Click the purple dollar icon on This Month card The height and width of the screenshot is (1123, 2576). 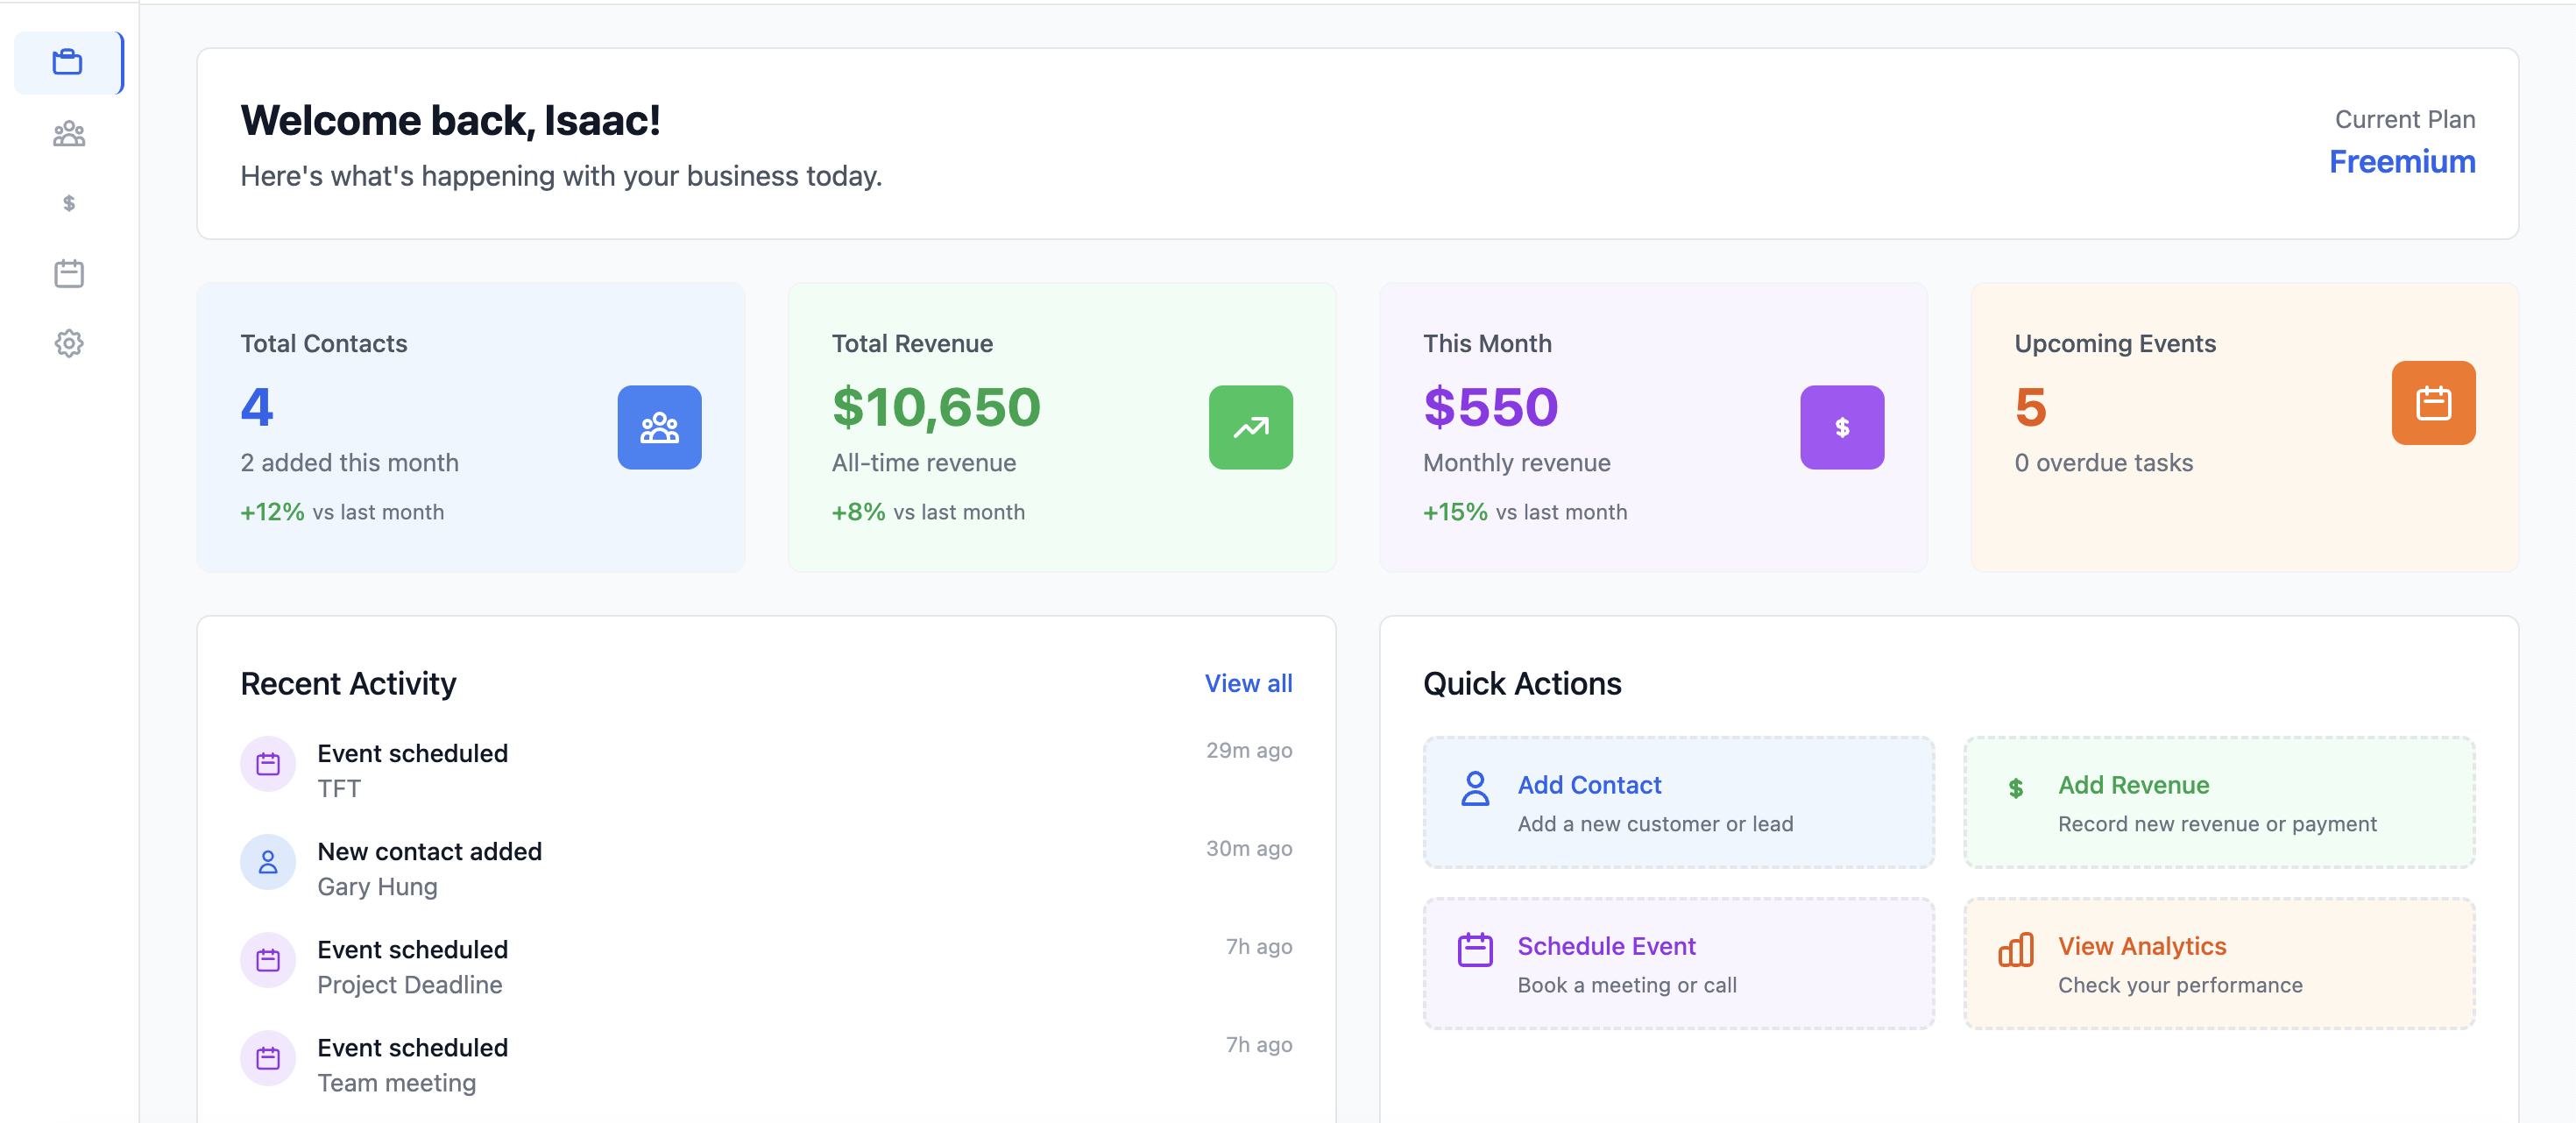tap(1841, 428)
